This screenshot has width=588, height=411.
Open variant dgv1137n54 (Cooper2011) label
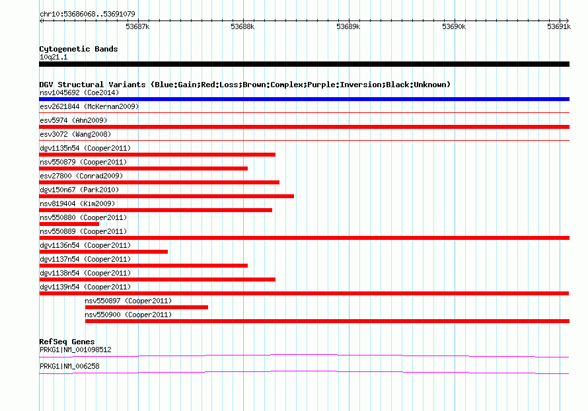[x=85, y=259]
